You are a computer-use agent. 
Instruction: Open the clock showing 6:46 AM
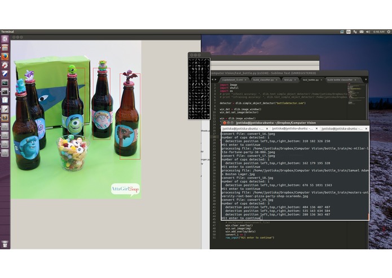pos(379,32)
